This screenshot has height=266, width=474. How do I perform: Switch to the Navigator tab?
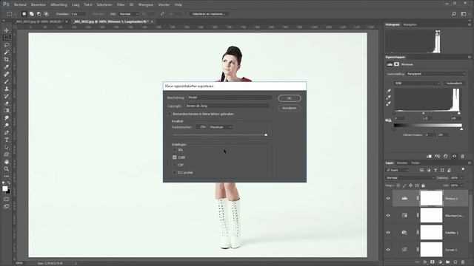click(x=410, y=24)
